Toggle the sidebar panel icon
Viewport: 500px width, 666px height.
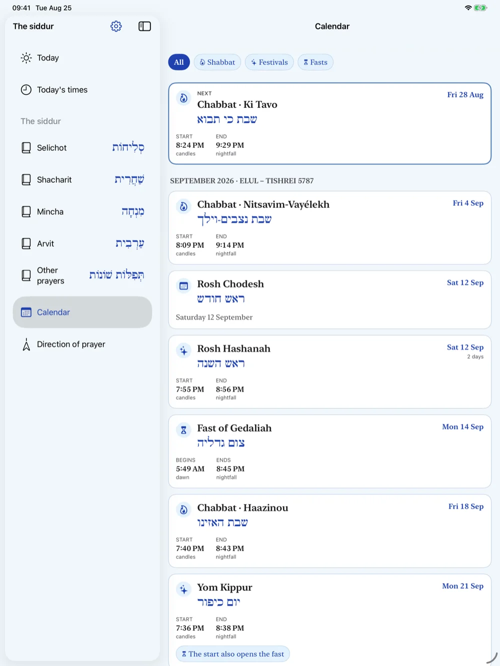[144, 26]
